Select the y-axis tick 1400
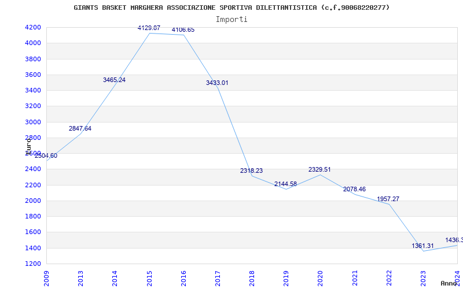 click(x=32, y=248)
